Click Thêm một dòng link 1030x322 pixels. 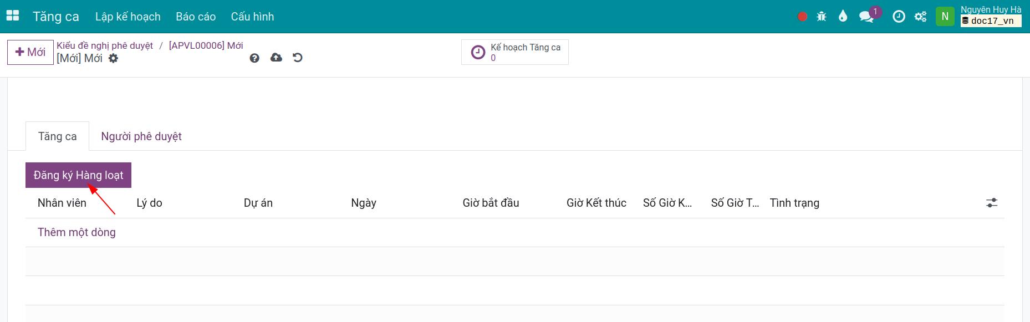pos(77,232)
